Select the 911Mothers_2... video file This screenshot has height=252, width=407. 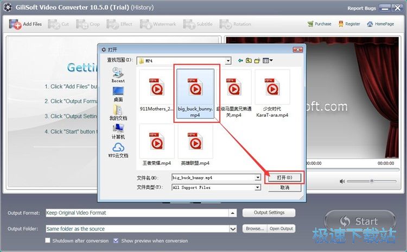[x=157, y=91]
